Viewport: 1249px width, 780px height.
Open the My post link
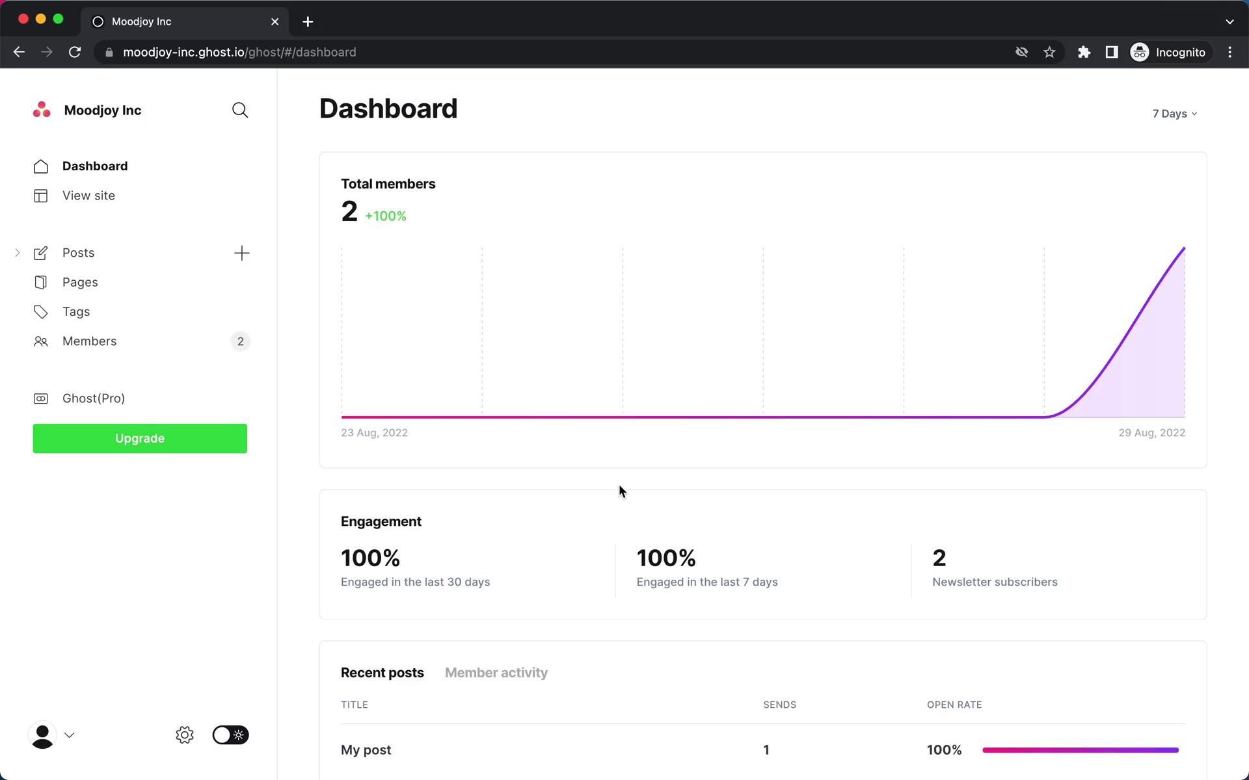pos(366,750)
